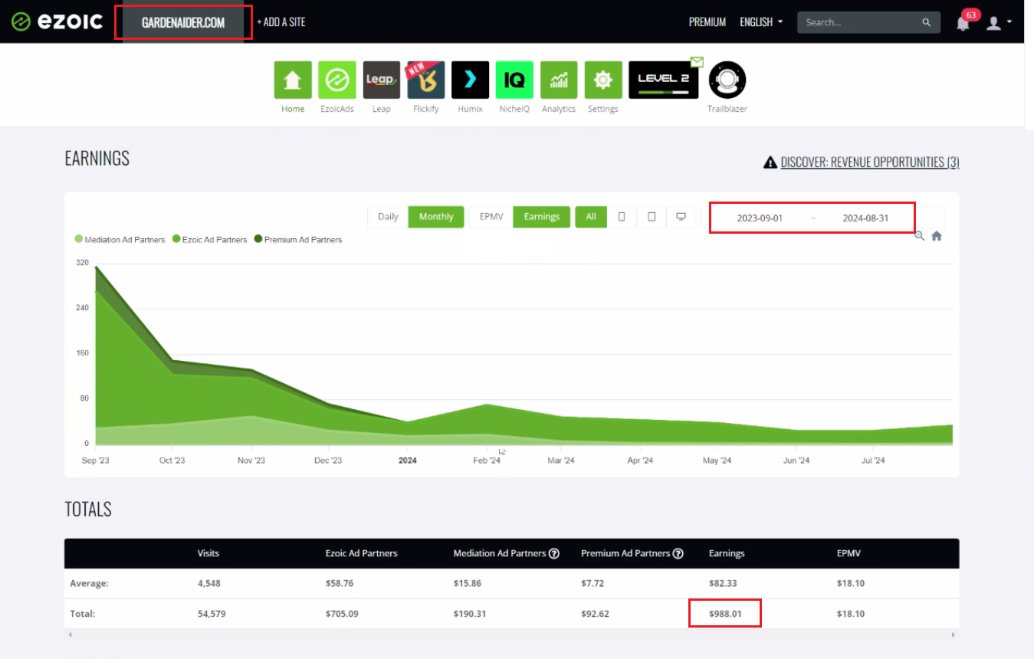Click total earnings value $988.01
1034x659 pixels.
coord(725,614)
